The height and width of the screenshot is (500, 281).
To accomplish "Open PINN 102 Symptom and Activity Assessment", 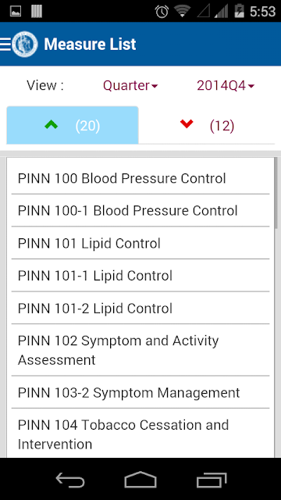I will [x=140, y=350].
